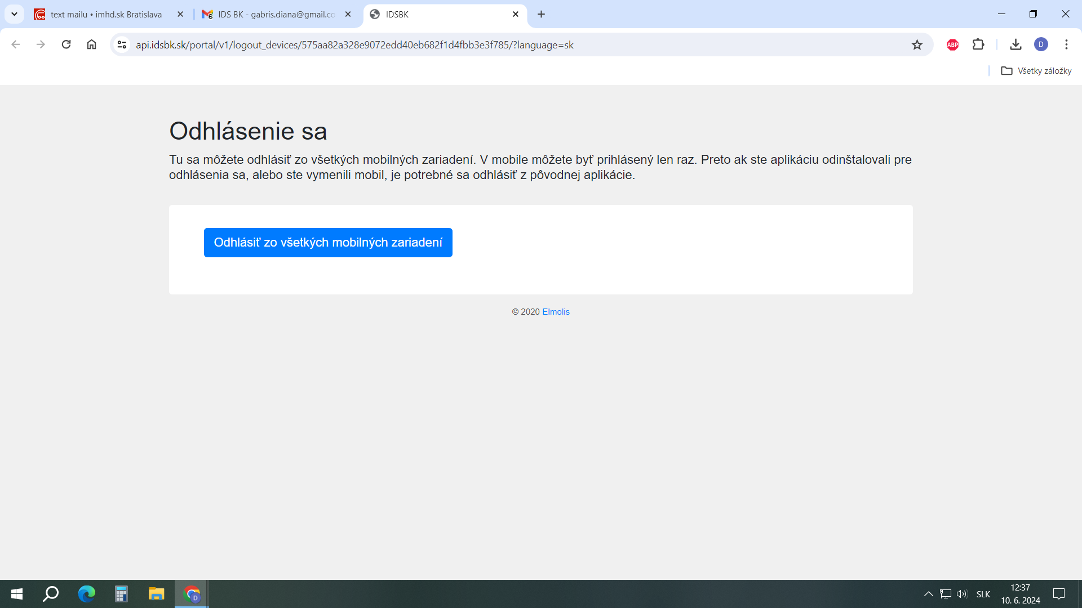Open the SLK keyboard language switcher

tap(983, 594)
